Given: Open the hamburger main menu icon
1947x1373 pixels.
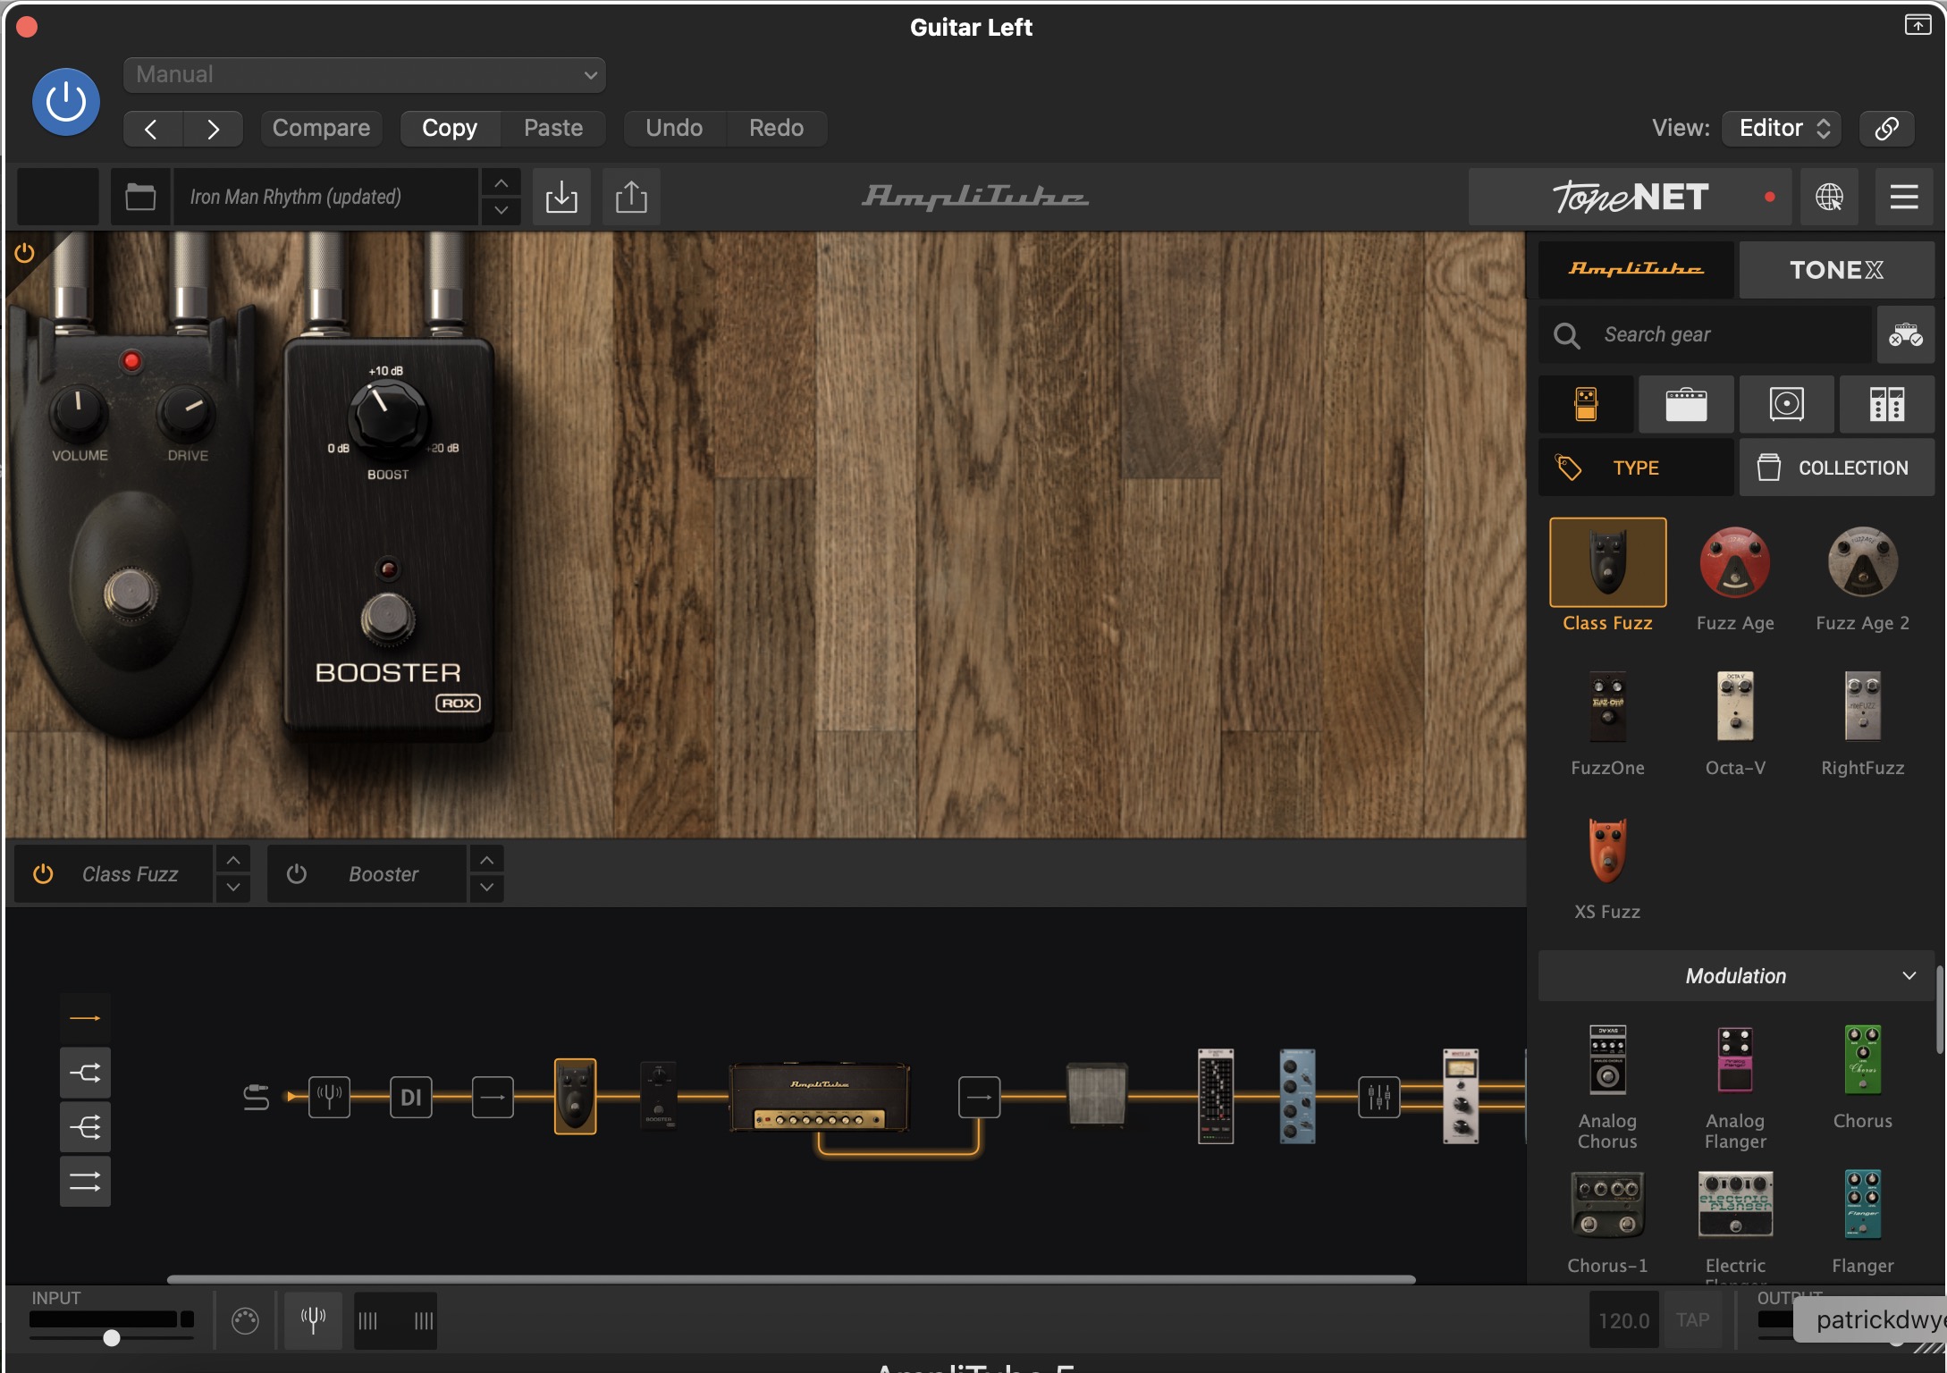Looking at the screenshot, I should (x=1903, y=197).
